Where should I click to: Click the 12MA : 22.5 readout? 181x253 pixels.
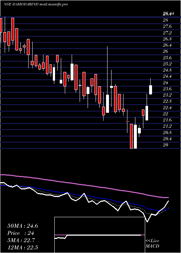[x=22, y=248]
